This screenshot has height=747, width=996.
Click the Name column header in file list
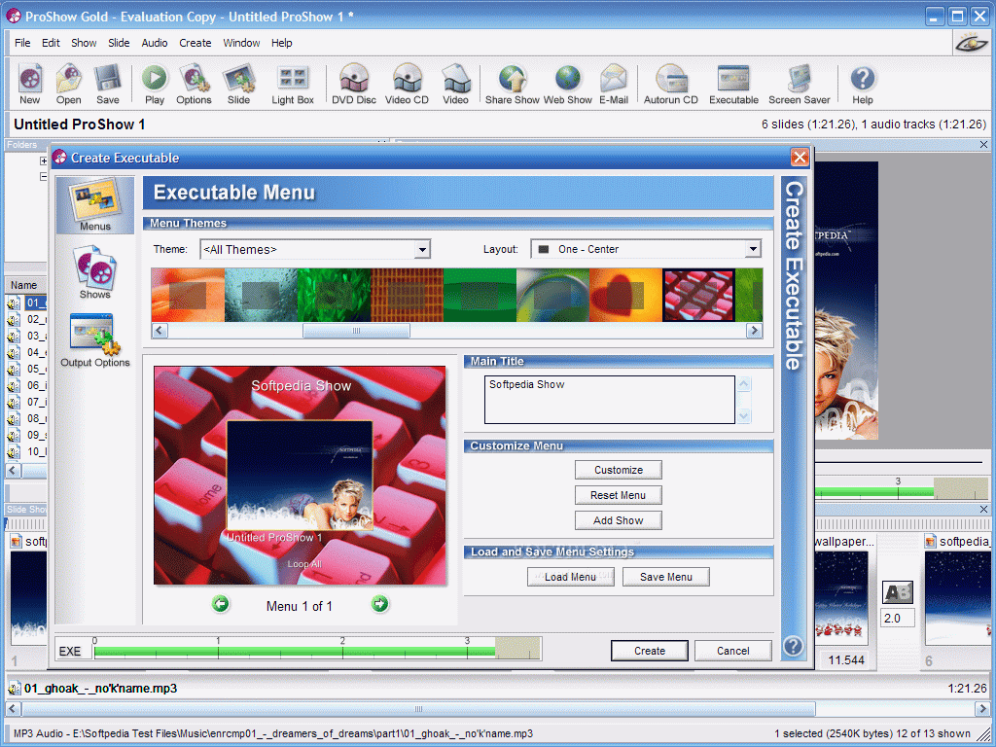(25, 285)
